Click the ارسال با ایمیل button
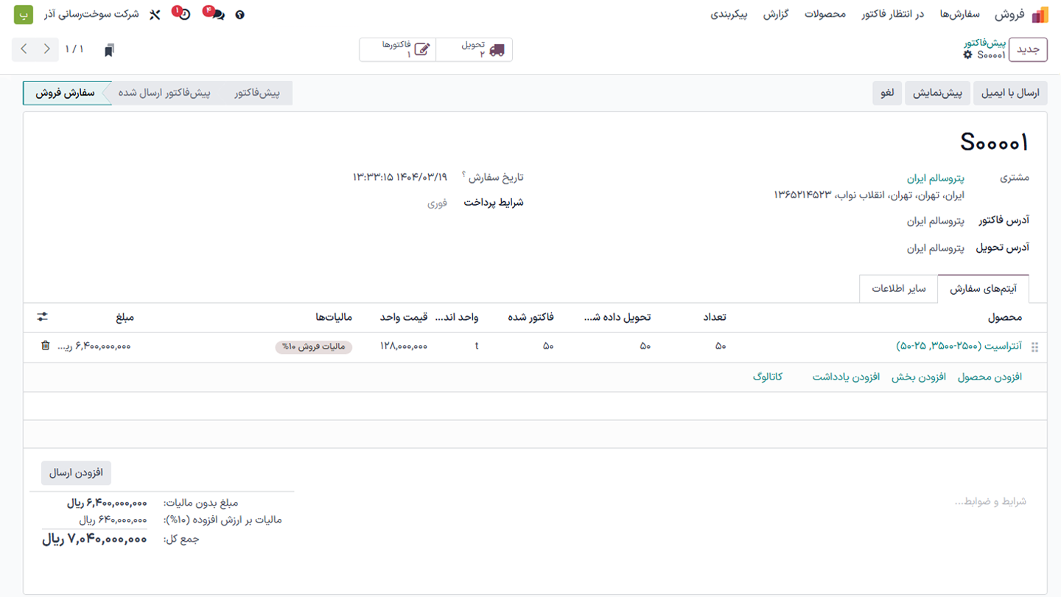 click(x=1010, y=93)
